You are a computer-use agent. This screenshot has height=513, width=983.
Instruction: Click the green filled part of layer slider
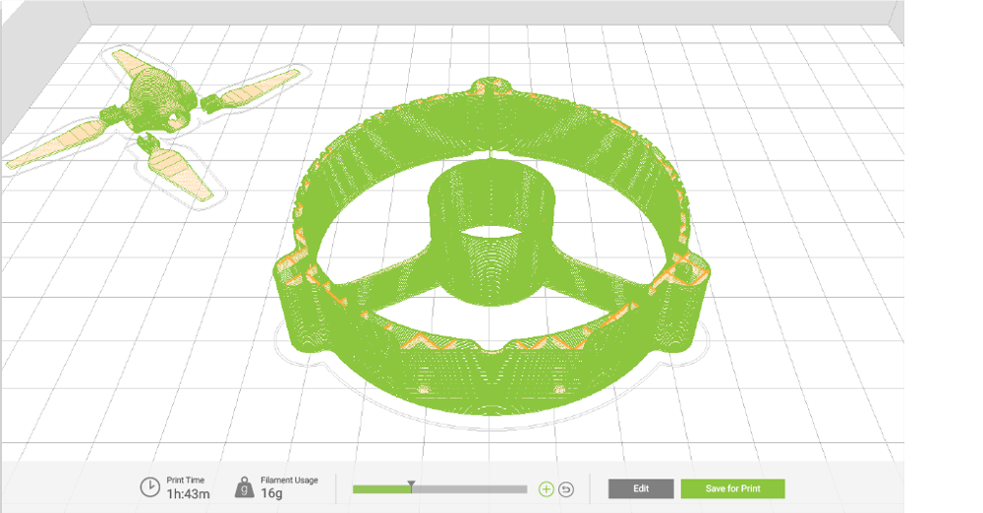380,489
